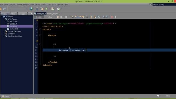Click the Find Next Occurrence icon
The height and width of the screenshot is (99, 176).
[x=80, y=17]
